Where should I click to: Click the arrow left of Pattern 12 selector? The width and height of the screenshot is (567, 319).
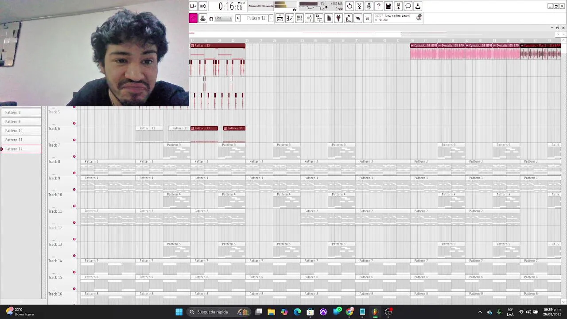coord(238,18)
